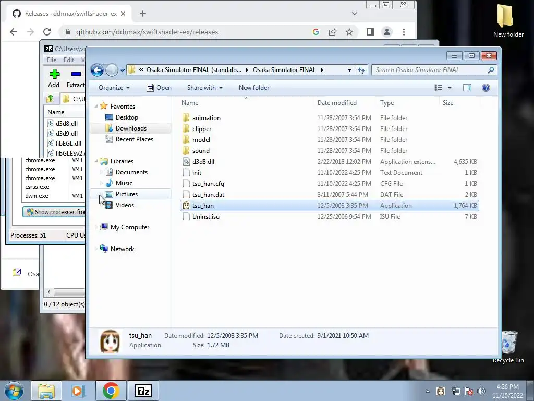Refresh the Osaka Simulator FINAL folder
The image size is (534, 401).
point(361,70)
